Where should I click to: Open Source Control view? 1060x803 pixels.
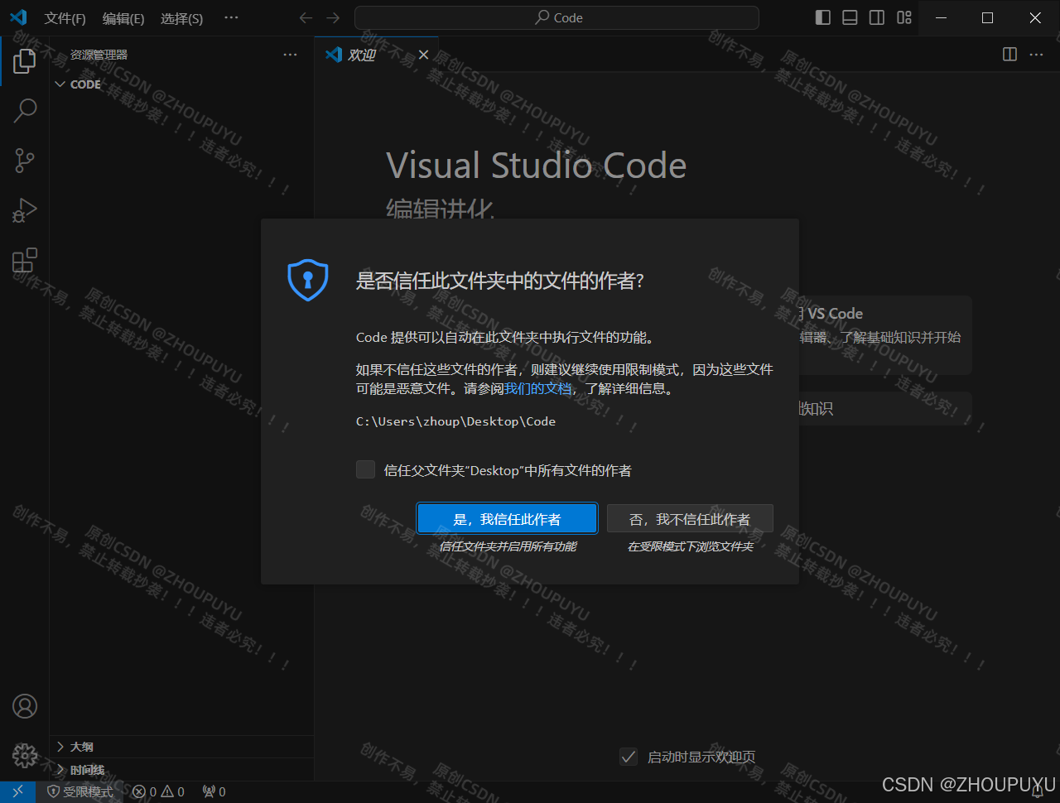tap(25, 161)
